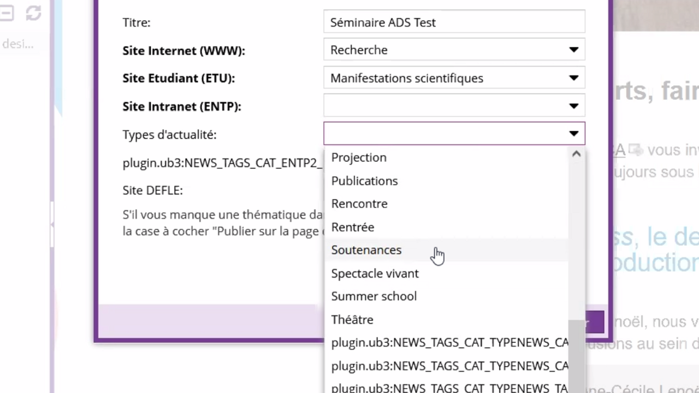Pick Rencontre in the dropdown list
This screenshot has height=393, width=699.
click(x=359, y=204)
